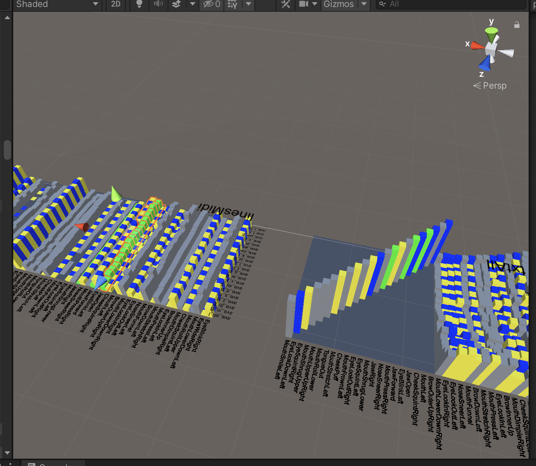Viewport: 536px width, 466px height.
Task: Click the scene search field
Action: [x=452, y=4]
